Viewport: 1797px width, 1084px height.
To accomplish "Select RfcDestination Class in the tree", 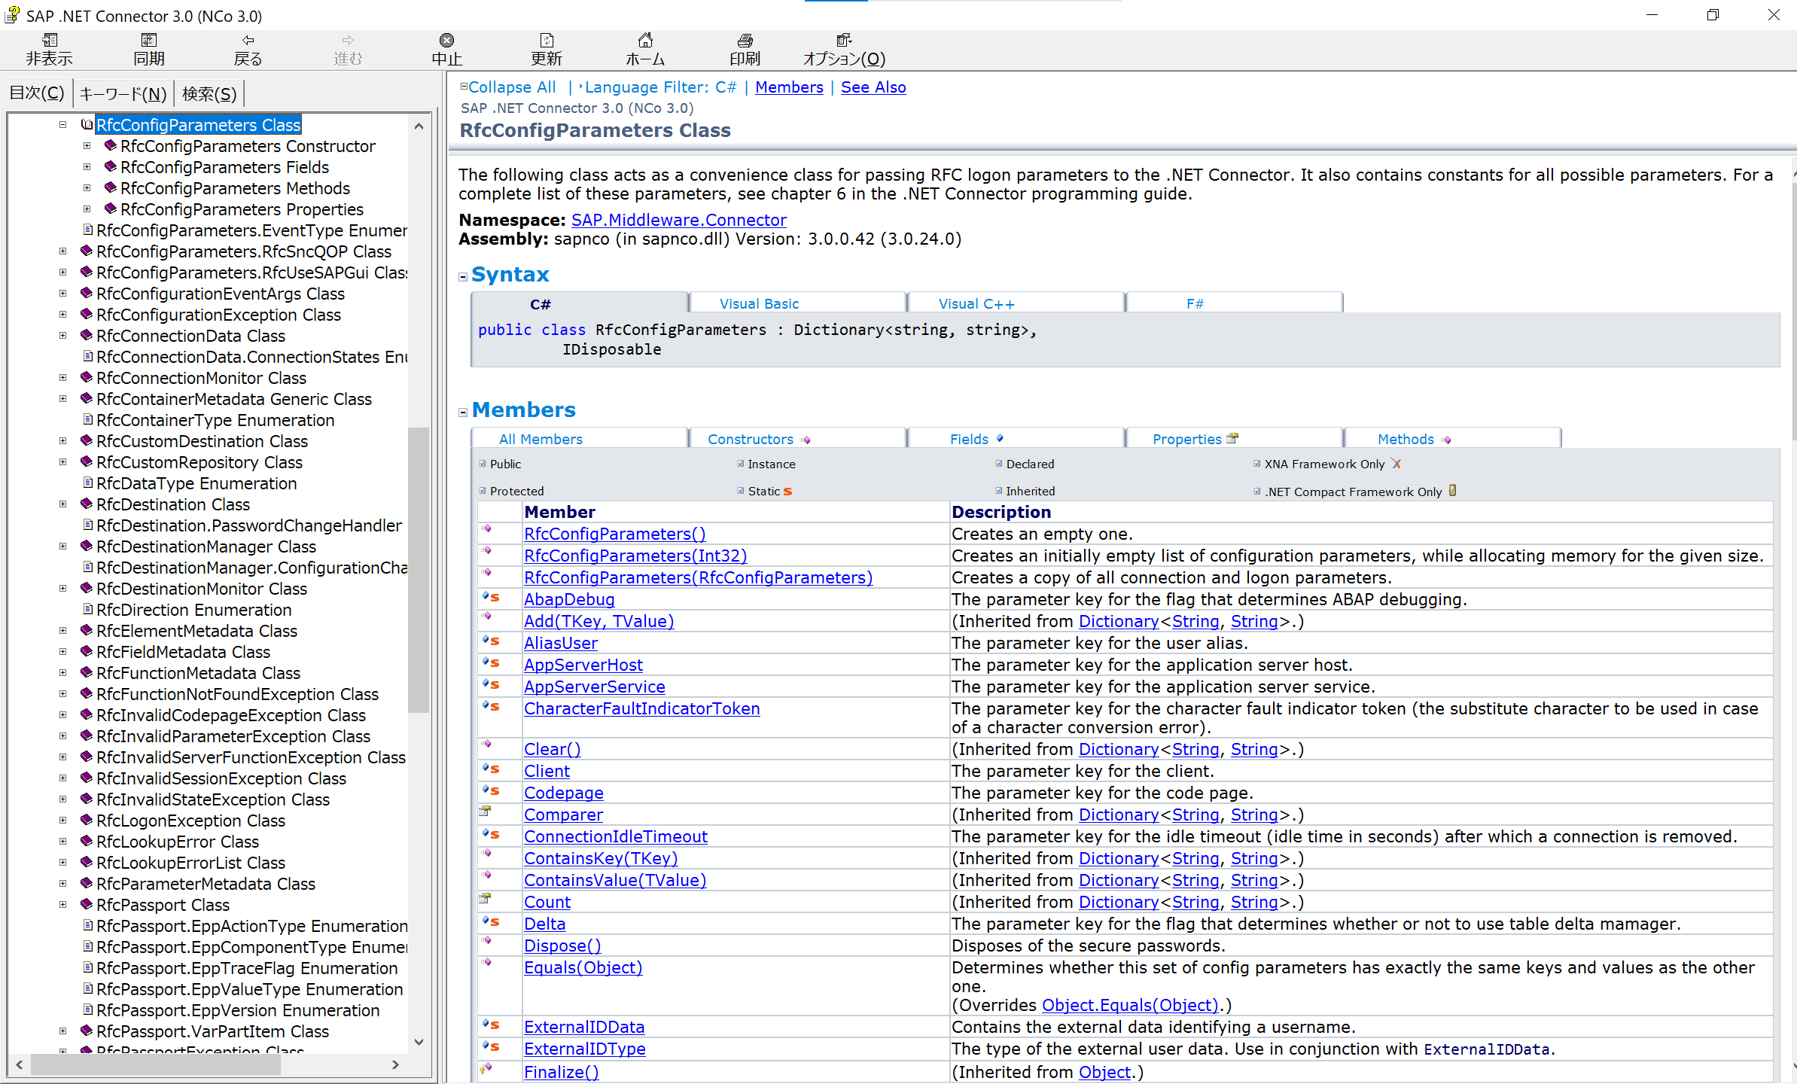I will (172, 504).
